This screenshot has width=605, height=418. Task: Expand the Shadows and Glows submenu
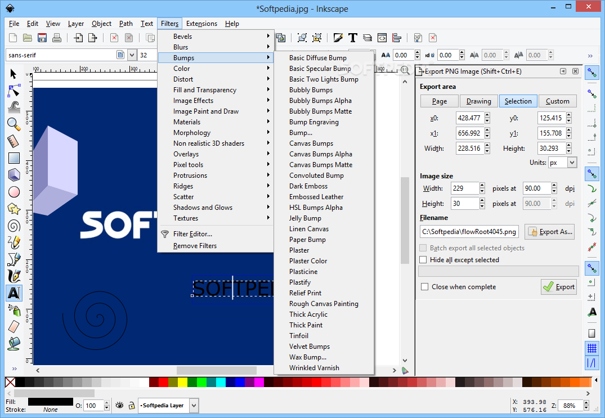[216, 208]
